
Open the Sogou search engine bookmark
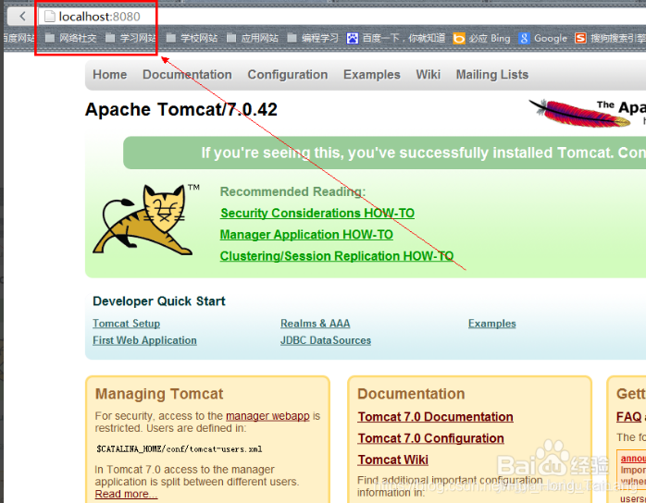pyautogui.click(x=610, y=38)
